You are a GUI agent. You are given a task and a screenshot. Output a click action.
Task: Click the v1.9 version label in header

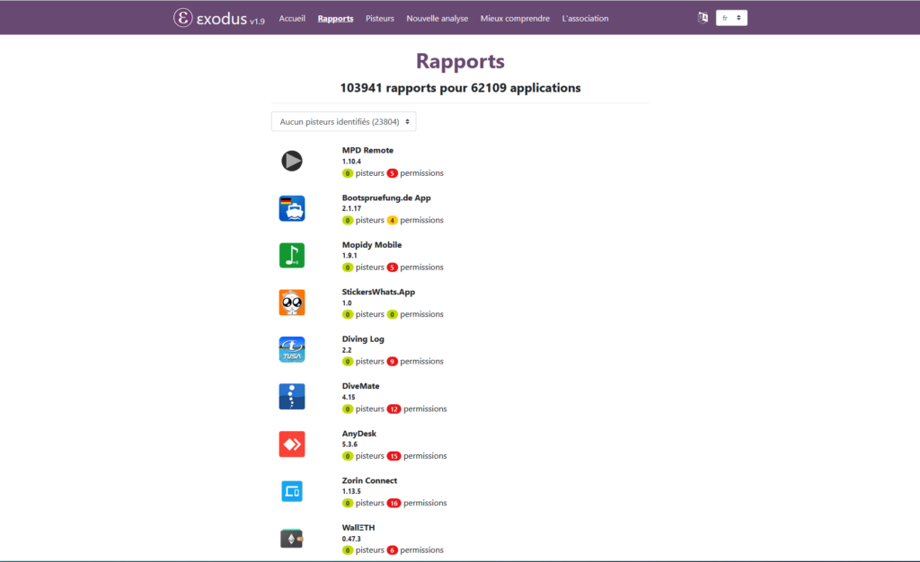pos(257,21)
